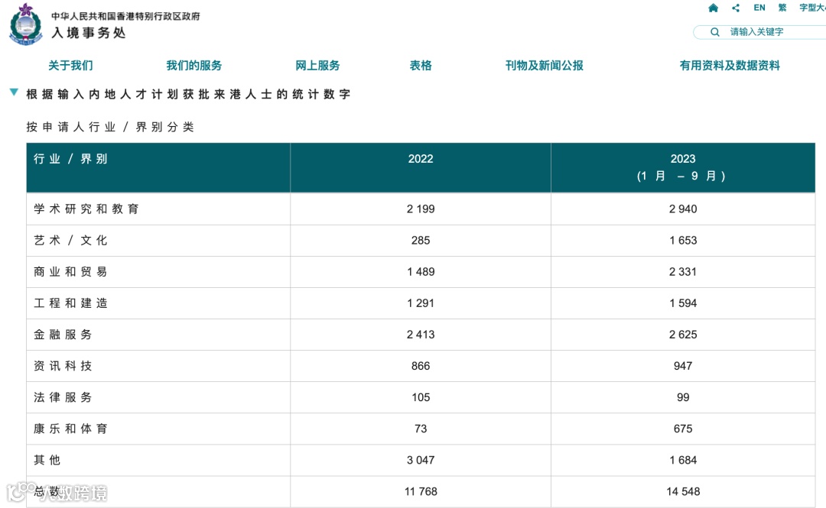Open the 有用资料及数据资料 menu
The image size is (826, 508).
click(x=730, y=66)
